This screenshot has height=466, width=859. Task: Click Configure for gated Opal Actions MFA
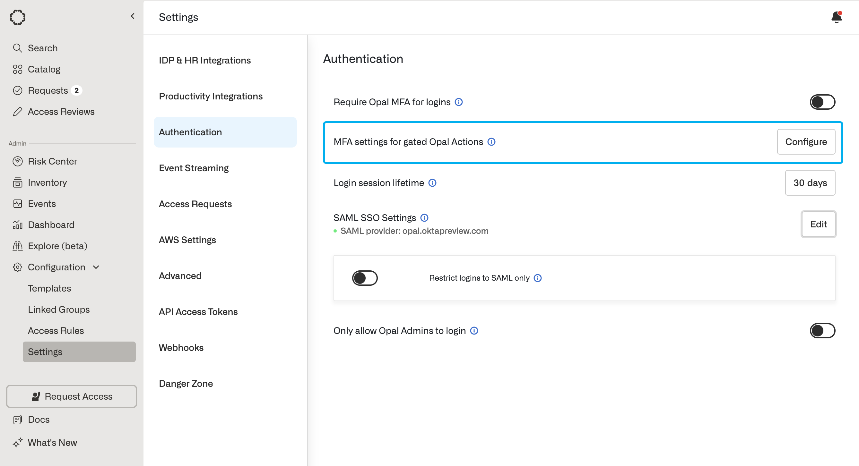(806, 141)
